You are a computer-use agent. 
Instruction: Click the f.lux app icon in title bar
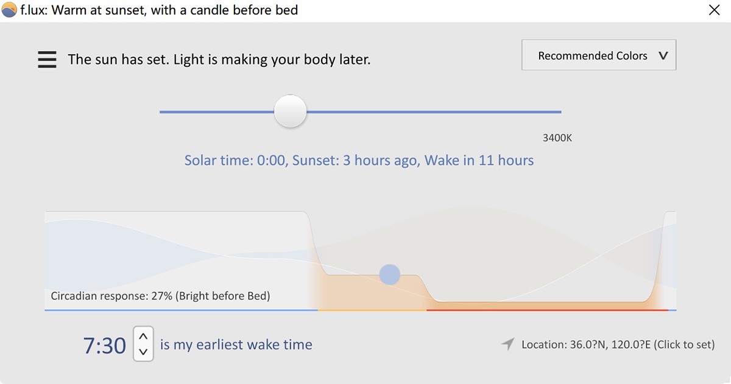[x=9, y=10]
